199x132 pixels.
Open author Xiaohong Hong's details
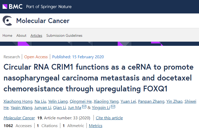[18, 101]
